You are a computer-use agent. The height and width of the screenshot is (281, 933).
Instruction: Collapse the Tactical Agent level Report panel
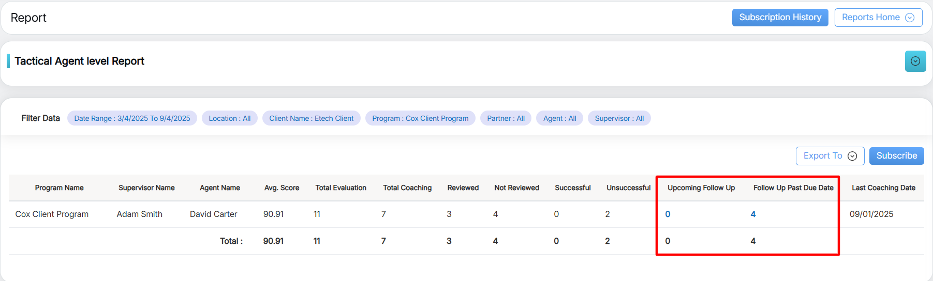[x=915, y=61]
